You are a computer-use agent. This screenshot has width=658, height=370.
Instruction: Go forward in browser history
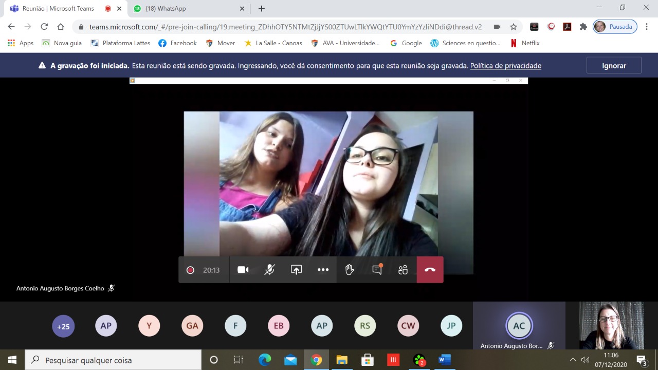[28, 27]
